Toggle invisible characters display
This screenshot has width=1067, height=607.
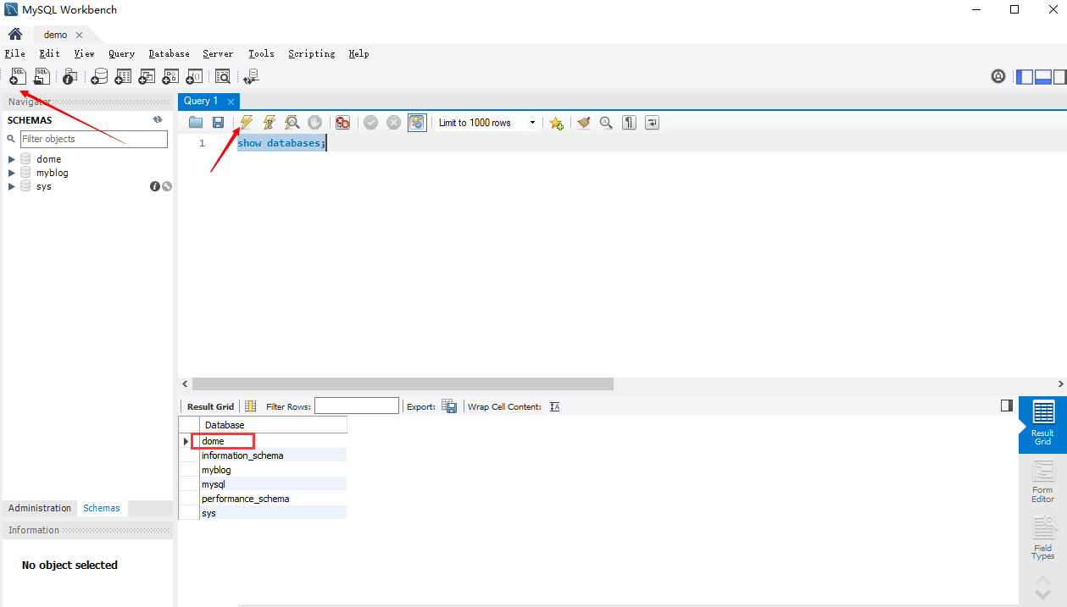[629, 123]
